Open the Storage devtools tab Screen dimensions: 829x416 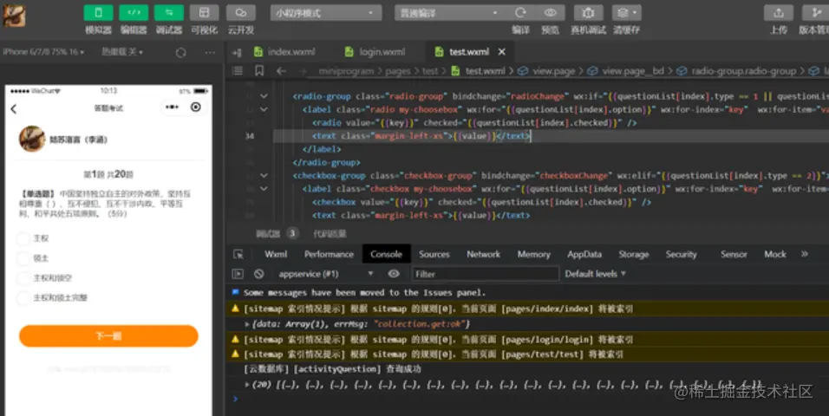(x=633, y=254)
